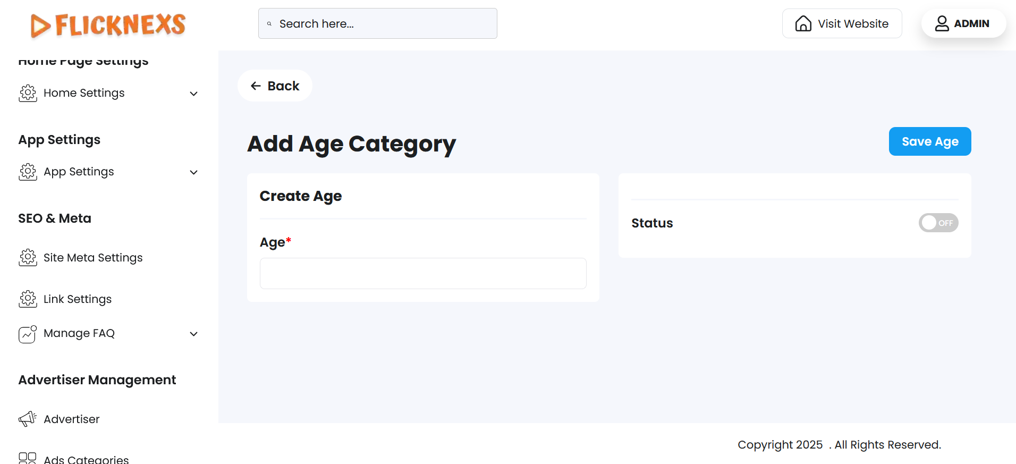Expand the App Settings chevron
Screen dimensions: 1016x464
194,172
